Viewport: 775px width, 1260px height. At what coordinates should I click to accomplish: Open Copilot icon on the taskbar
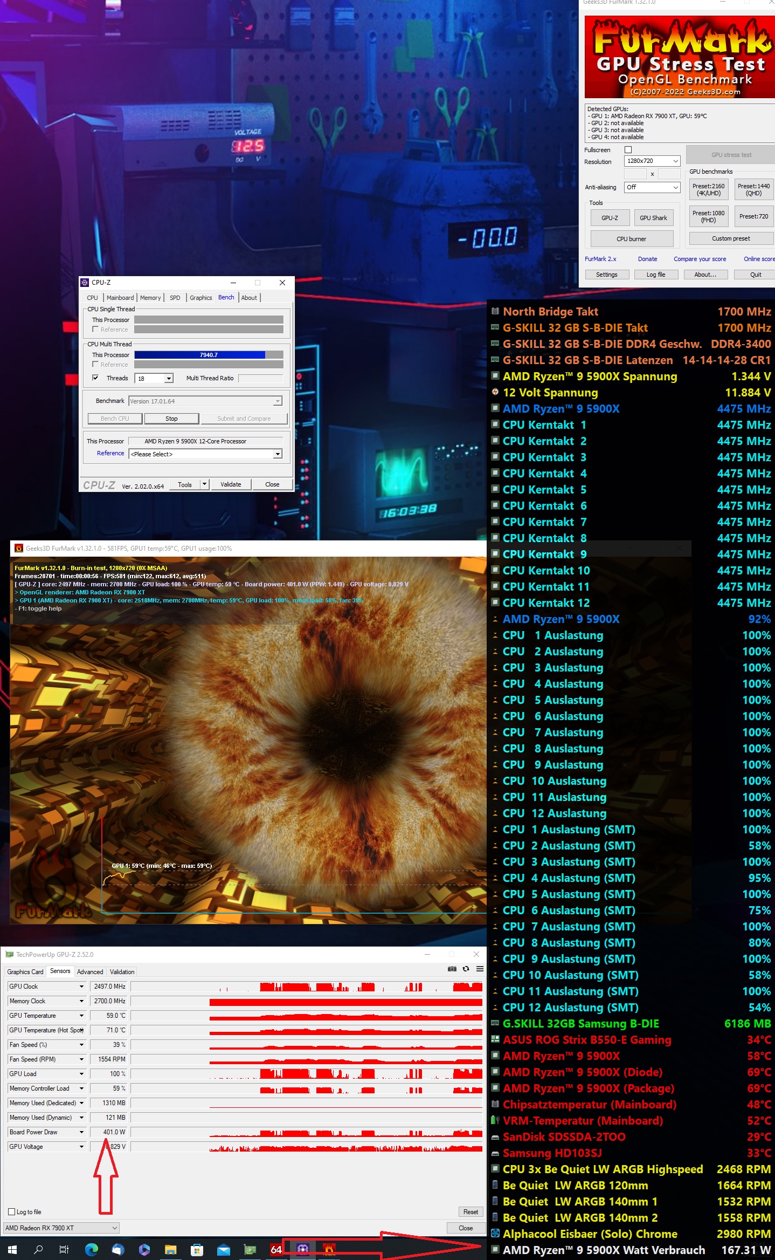pyautogui.click(x=144, y=1249)
